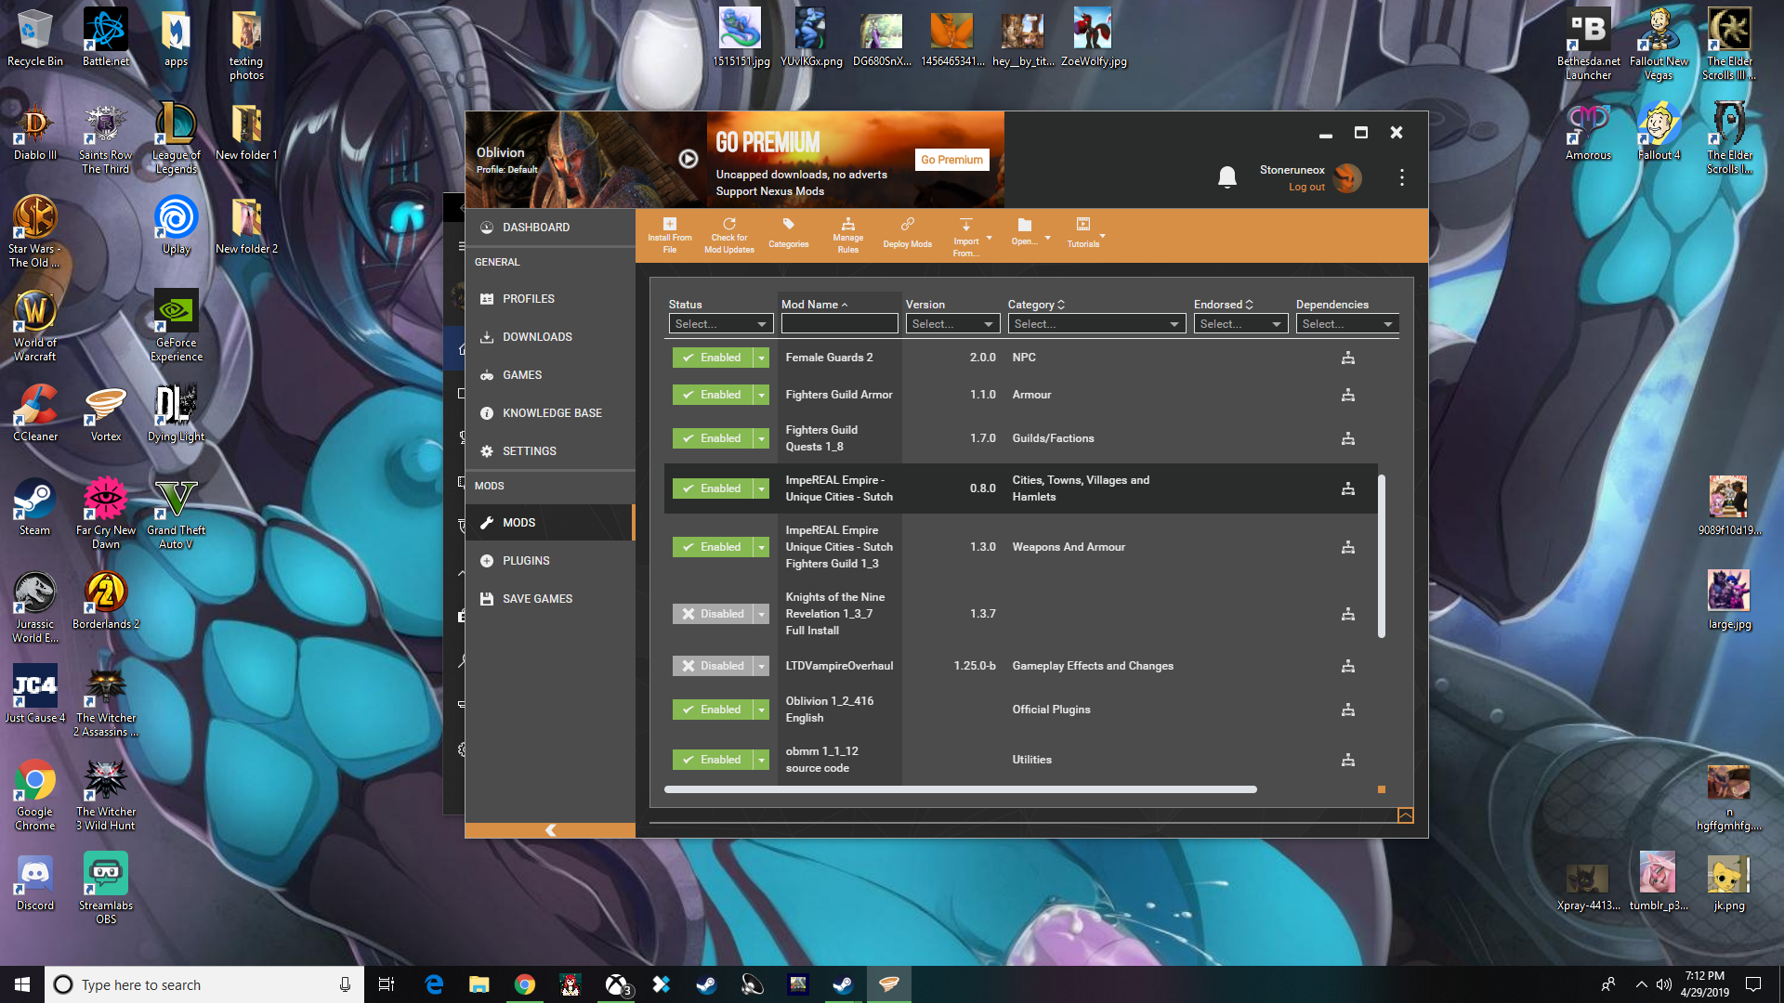The width and height of the screenshot is (1784, 1003).
Task: View dependencies icon for Female Guards 2
Action: 1348,358
